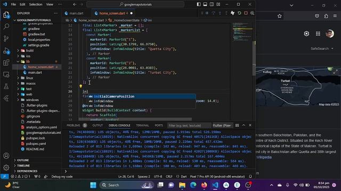Click the Flutter hot reload lightning icon

pos(232,13)
